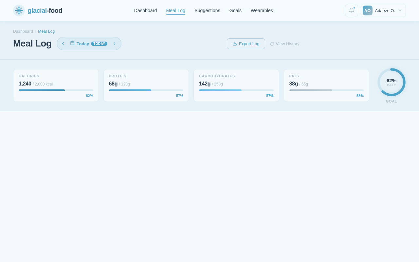Navigate to the Goals tab
The width and height of the screenshot is (419, 262).
tap(235, 10)
